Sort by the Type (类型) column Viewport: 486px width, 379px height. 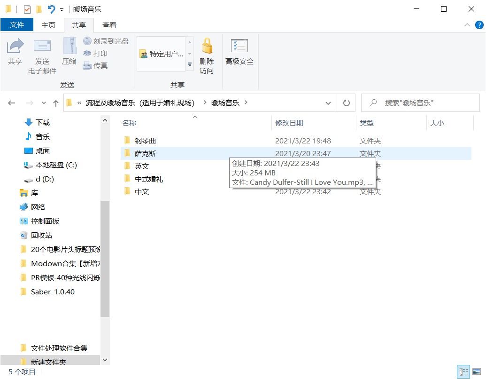pyautogui.click(x=367, y=123)
